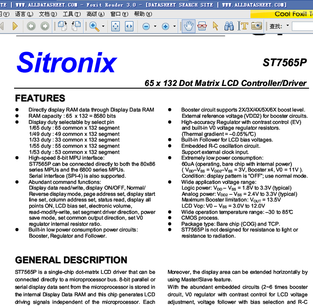Click '65 x 132 Dot Matrix LCD Controller/Driver' subtitle

(225, 83)
